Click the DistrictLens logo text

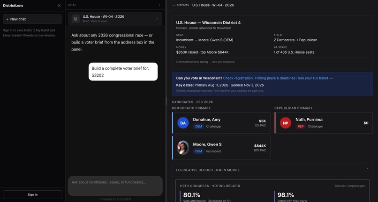pos(13,6)
